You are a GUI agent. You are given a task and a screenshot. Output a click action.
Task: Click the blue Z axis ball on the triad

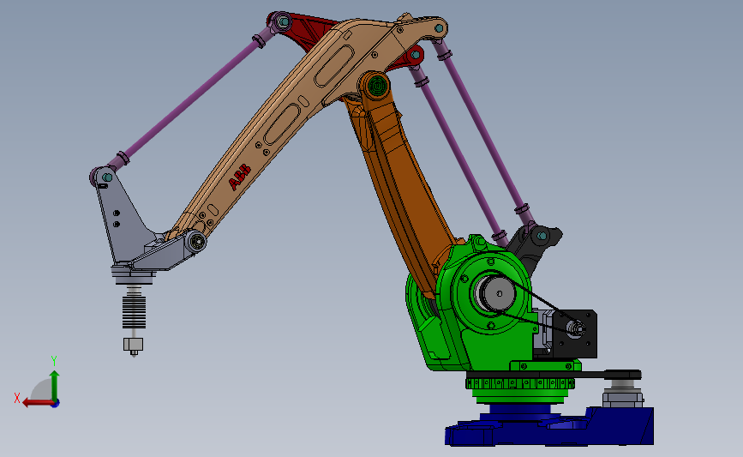pyautogui.click(x=56, y=404)
